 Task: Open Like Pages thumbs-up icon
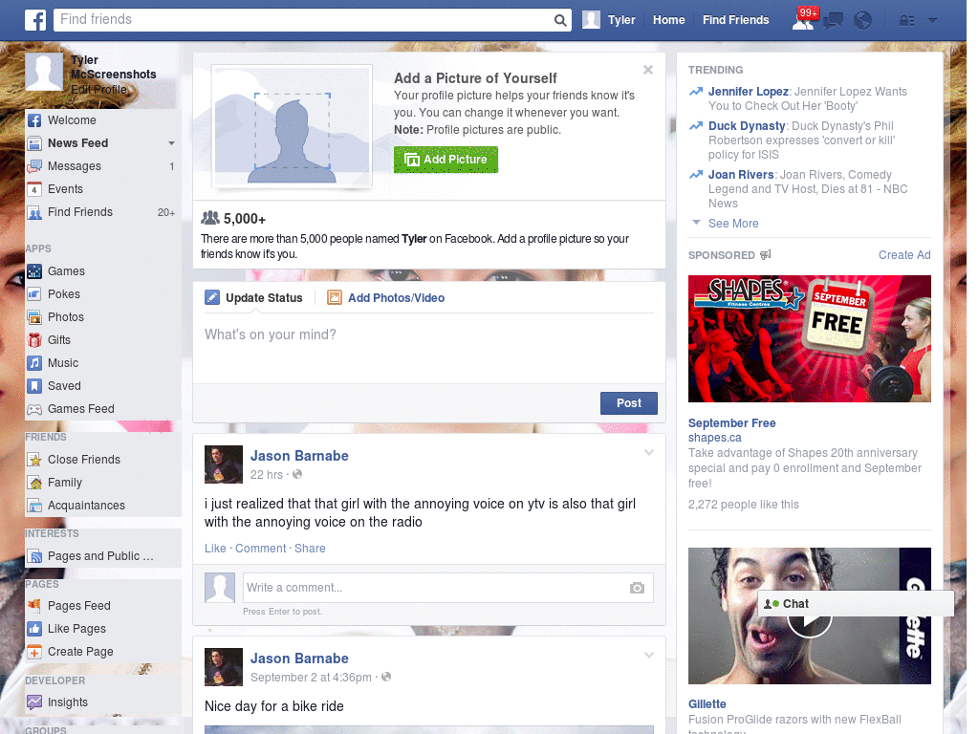tap(34, 629)
